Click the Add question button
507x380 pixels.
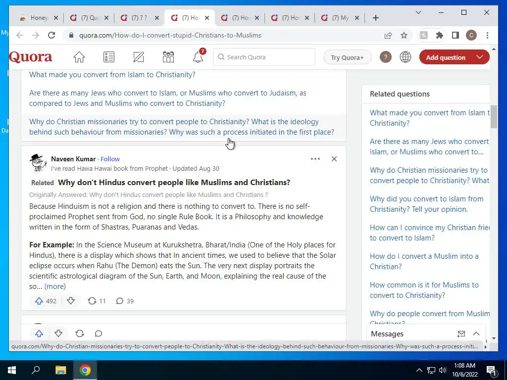click(x=446, y=57)
